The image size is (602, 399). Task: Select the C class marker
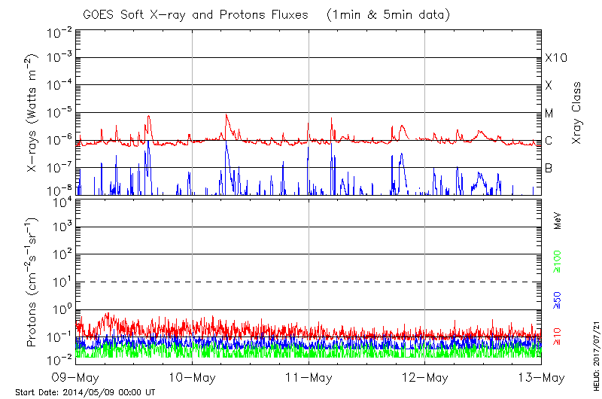[x=549, y=141]
